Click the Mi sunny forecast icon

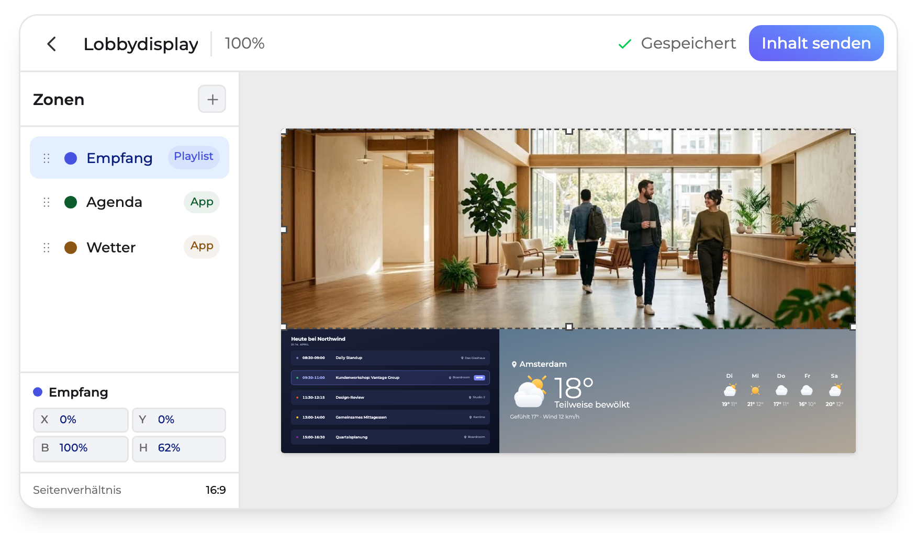(x=755, y=390)
